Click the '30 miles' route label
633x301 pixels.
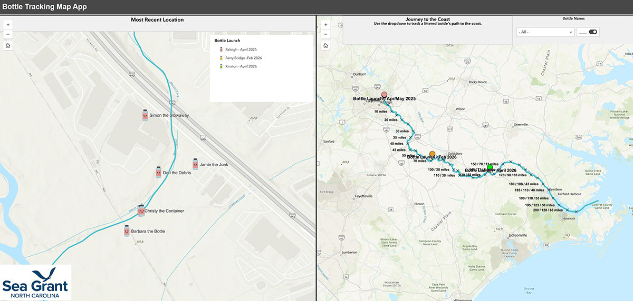coord(402,131)
